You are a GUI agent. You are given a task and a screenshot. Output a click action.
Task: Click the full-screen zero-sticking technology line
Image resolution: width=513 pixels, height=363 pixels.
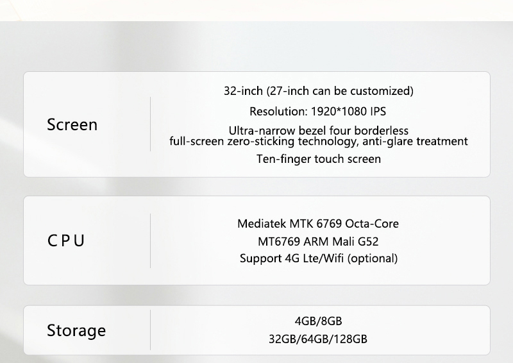319,141
